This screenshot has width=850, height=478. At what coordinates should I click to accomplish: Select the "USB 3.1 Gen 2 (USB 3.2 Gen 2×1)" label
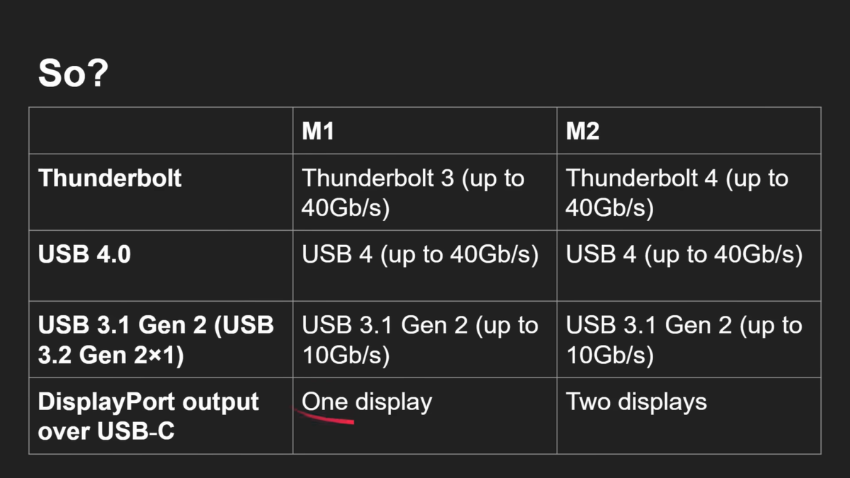(156, 340)
